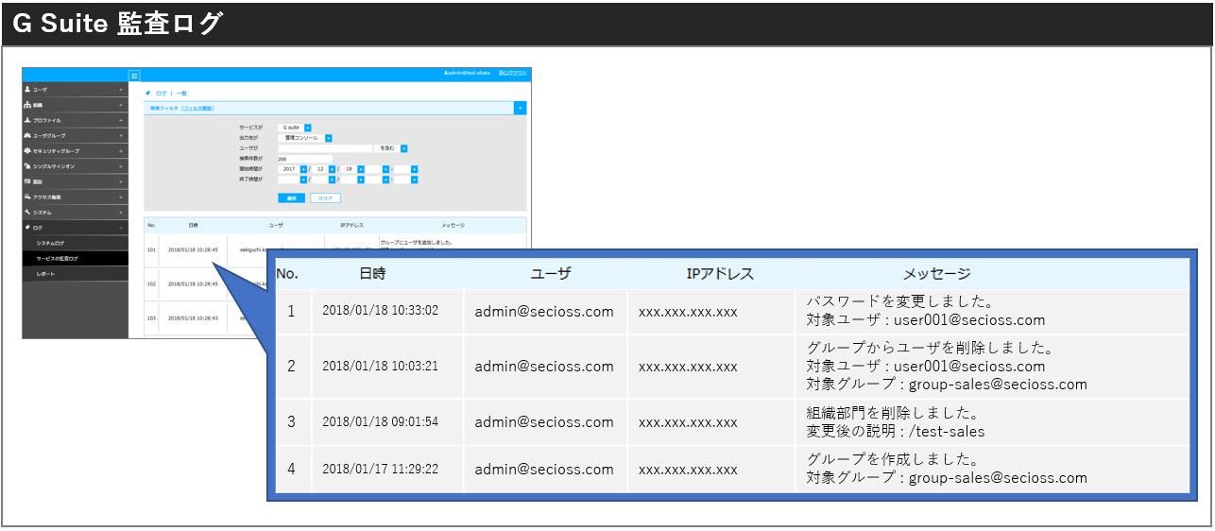Open シングルサインオン menu in sidebar
The image size is (1215, 531).
point(75,165)
